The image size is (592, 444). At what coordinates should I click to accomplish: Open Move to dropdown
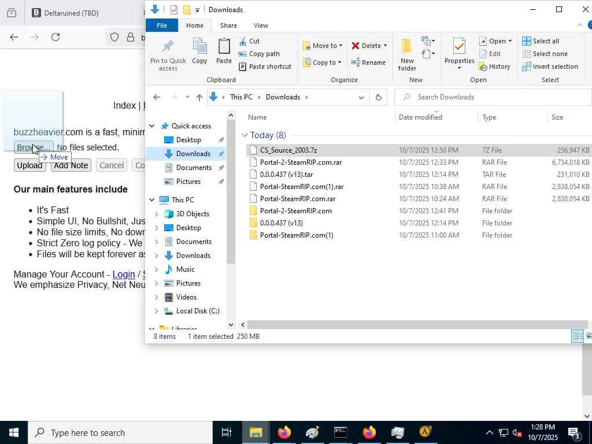click(x=323, y=46)
